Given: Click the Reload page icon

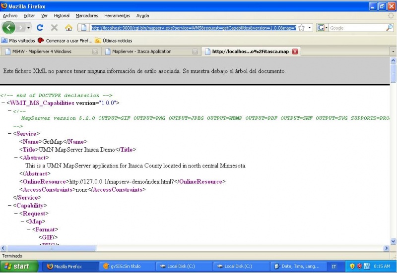Looking at the screenshot, I should pyautogui.click(x=40, y=28).
